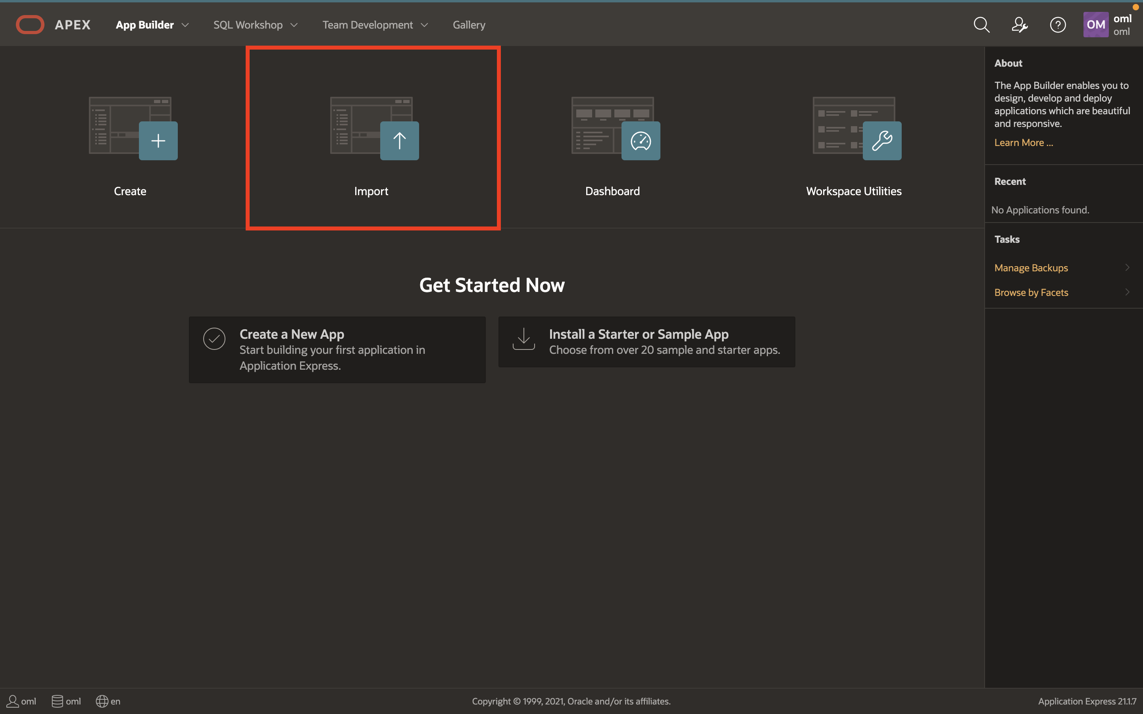Click the Create application plus icon
Viewport: 1143px width, 714px height.
tap(158, 141)
